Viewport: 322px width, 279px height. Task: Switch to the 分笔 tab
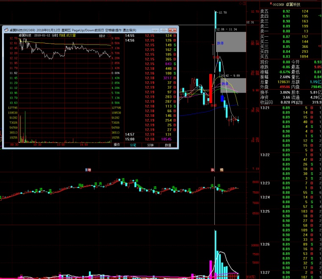tap(133, 145)
